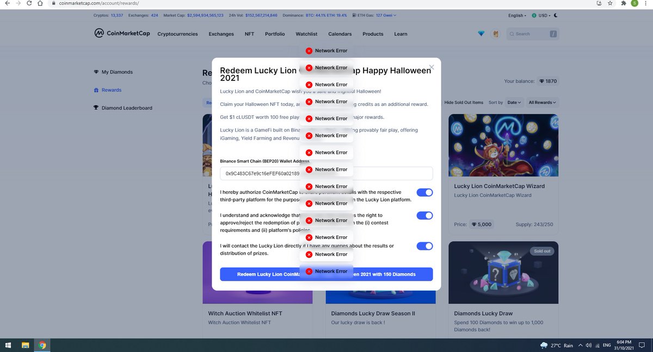Disable the contact Lucky Lion toggle
Screen dimensions: 653x352
click(x=424, y=246)
